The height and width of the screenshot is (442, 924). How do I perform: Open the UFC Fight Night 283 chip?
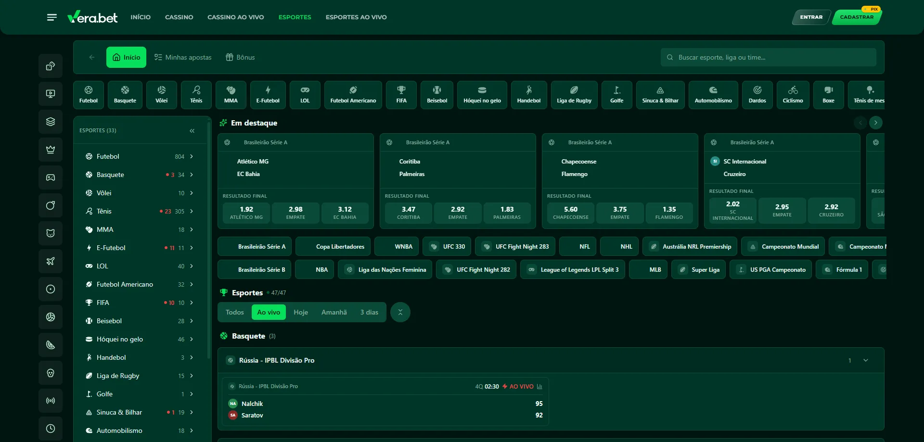[x=515, y=247]
